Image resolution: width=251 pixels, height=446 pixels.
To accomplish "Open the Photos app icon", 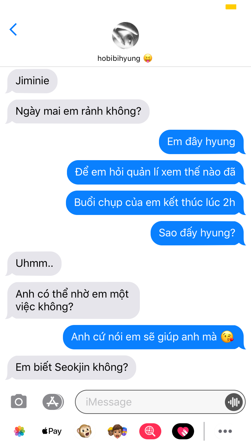I will [x=20, y=431].
